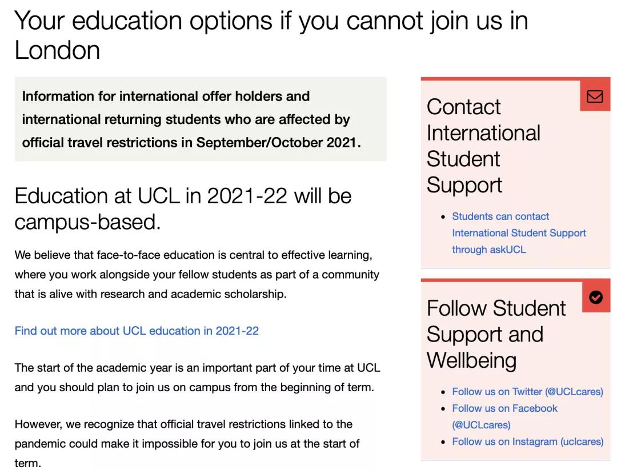Open 'Find out more about UCL education' link

137,331
